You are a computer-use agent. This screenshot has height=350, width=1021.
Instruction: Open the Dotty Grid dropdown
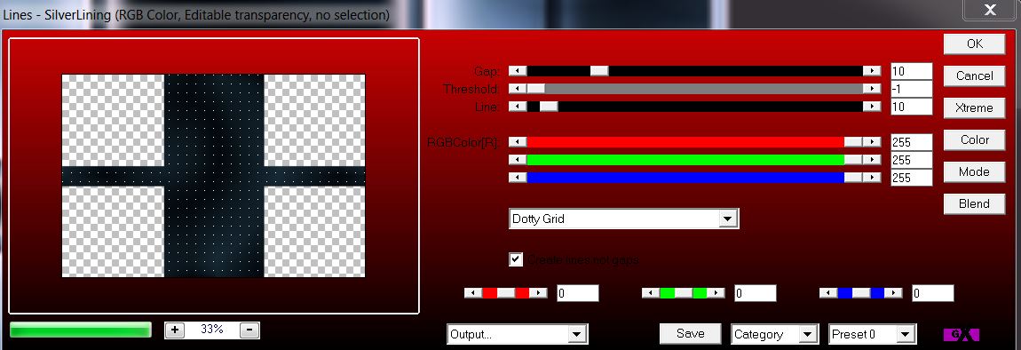click(624, 219)
